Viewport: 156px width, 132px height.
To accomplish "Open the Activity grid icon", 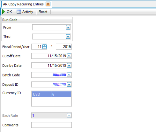I will (x=19, y=12).
